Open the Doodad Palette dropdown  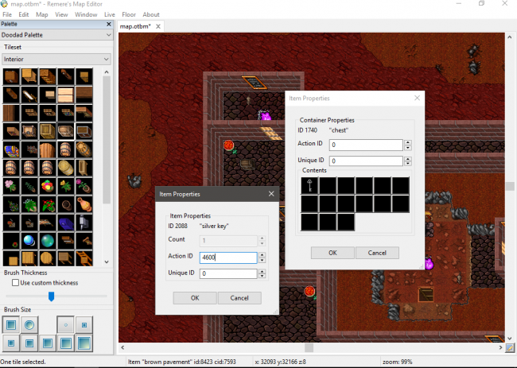tap(56, 35)
